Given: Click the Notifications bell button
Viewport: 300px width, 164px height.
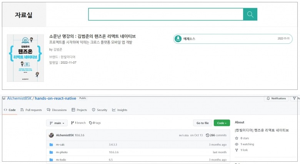Looking at the screenshot, I should tap(276, 98).
